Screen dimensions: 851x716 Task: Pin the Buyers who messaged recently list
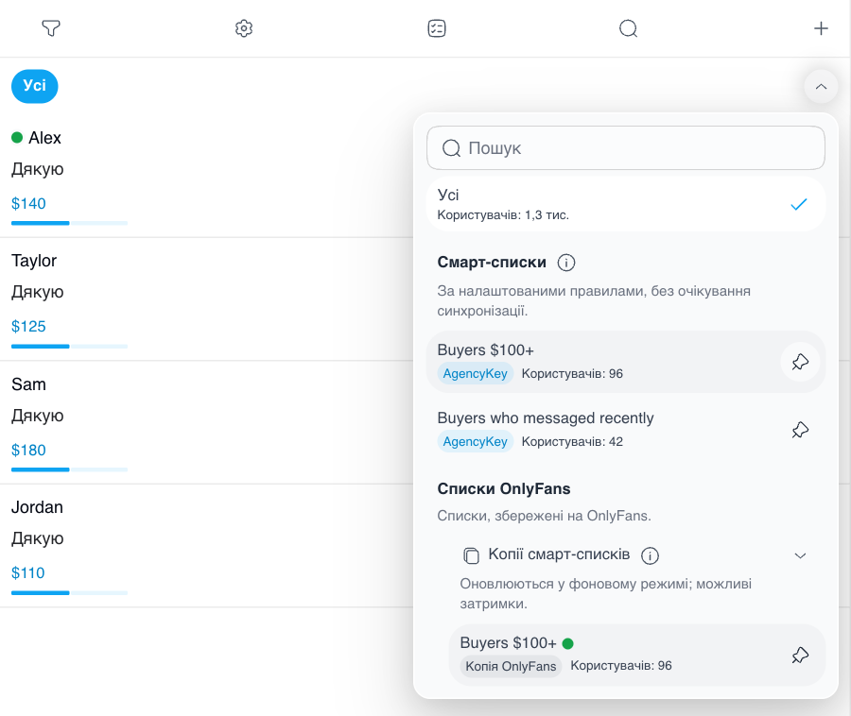pos(800,430)
